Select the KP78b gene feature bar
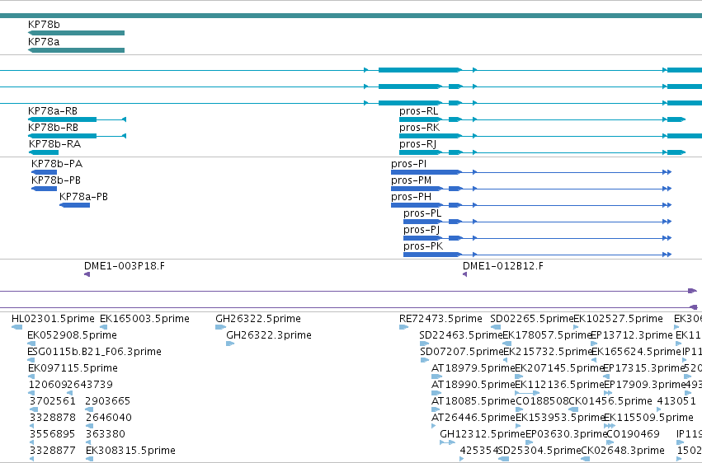 [x=76, y=33]
